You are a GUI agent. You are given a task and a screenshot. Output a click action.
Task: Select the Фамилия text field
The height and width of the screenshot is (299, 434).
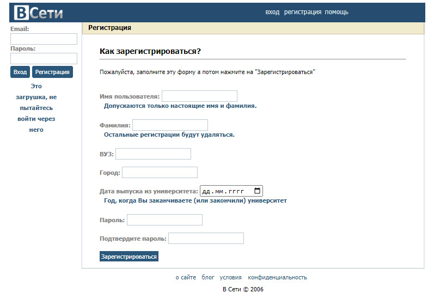[170, 125]
